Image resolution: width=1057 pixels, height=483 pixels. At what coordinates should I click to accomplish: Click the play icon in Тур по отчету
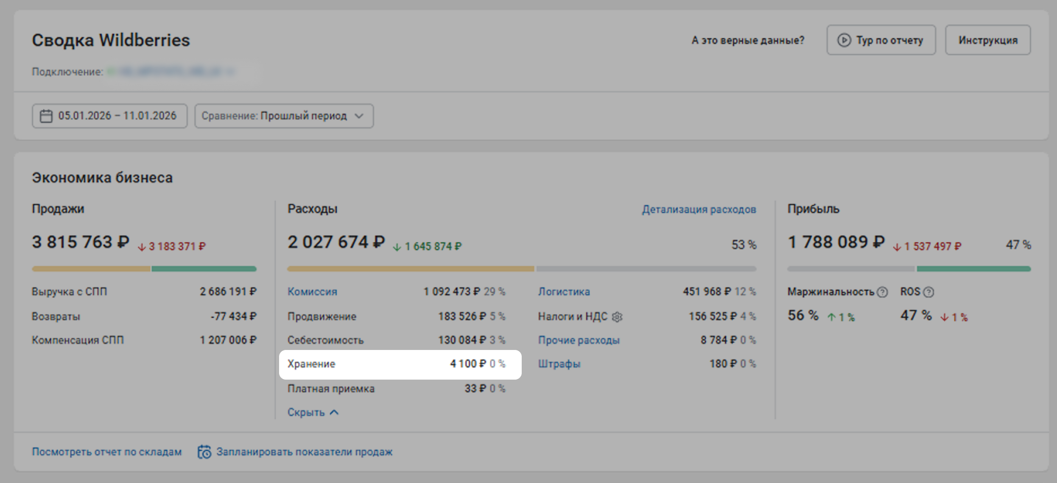tap(844, 40)
